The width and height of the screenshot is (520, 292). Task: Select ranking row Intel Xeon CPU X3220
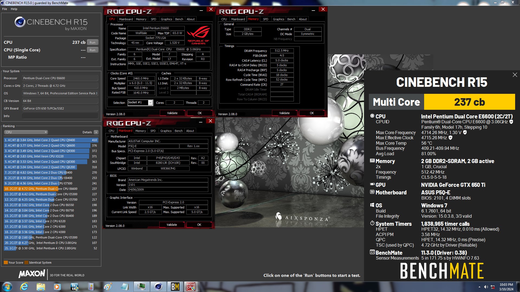51,156
